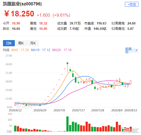Click the 2020/7/17 date axis label
The width and height of the screenshot is (141, 135).
78,110
